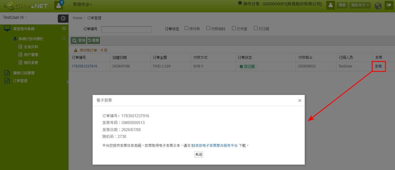
Task: Select 系统识别与授权 tree item
Action: click(x=31, y=39)
